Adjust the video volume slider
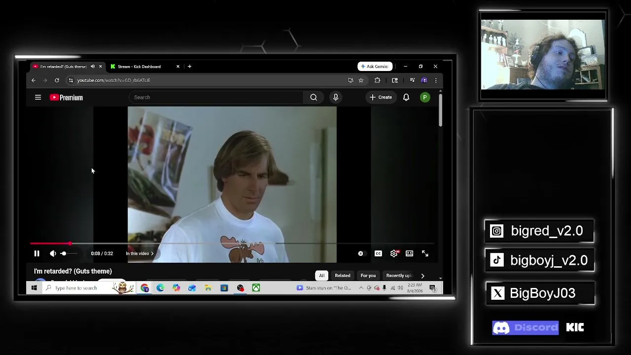Viewport: 631px width, 355px height. pos(68,253)
